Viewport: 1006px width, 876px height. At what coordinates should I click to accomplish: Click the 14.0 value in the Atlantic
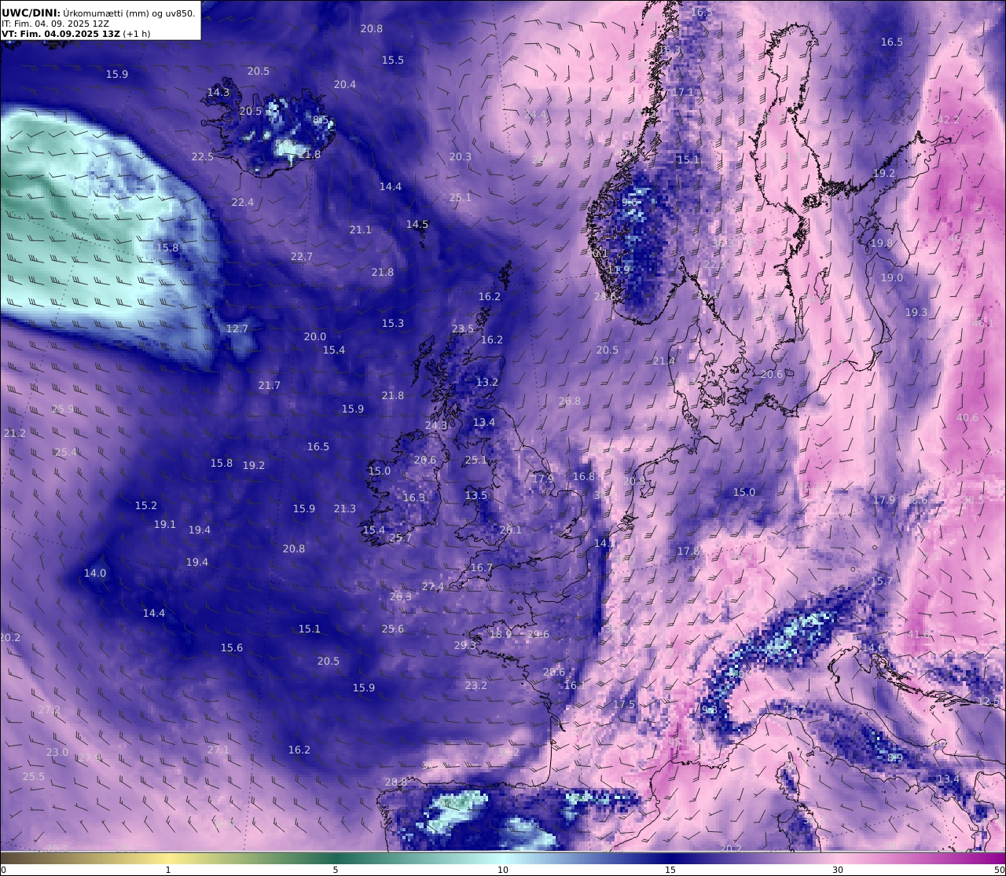95,573
